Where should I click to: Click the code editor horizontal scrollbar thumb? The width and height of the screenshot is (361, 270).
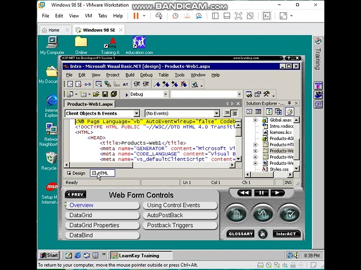101,165
